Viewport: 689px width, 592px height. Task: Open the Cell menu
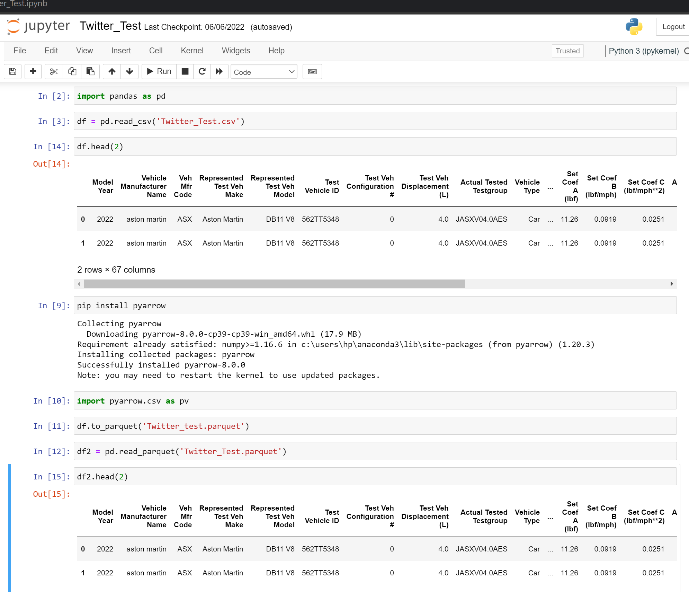155,51
